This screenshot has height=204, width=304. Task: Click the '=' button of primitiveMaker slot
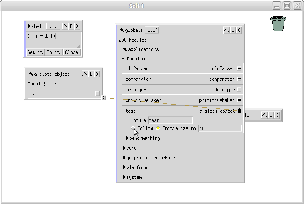[239, 100]
